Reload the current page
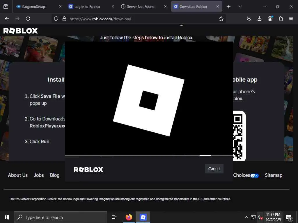The image size is (298, 223). (28, 19)
